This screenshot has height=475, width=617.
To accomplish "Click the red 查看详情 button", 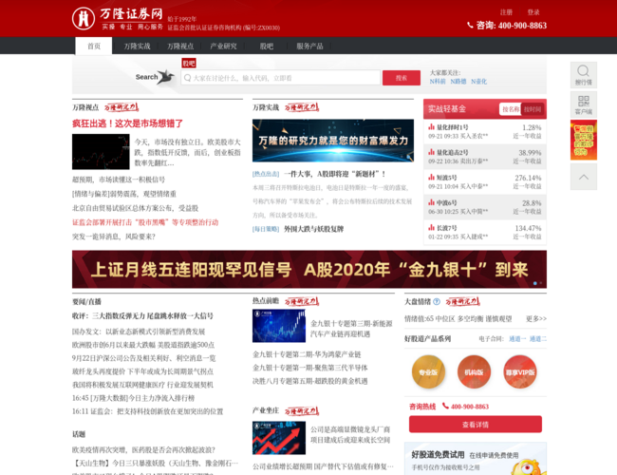I will [476, 425].
